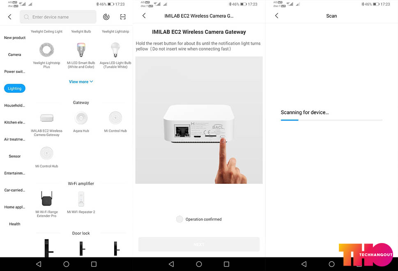This screenshot has width=398, height=271.
Task: Tap Gateway section heading
Action: click(81, 102)
